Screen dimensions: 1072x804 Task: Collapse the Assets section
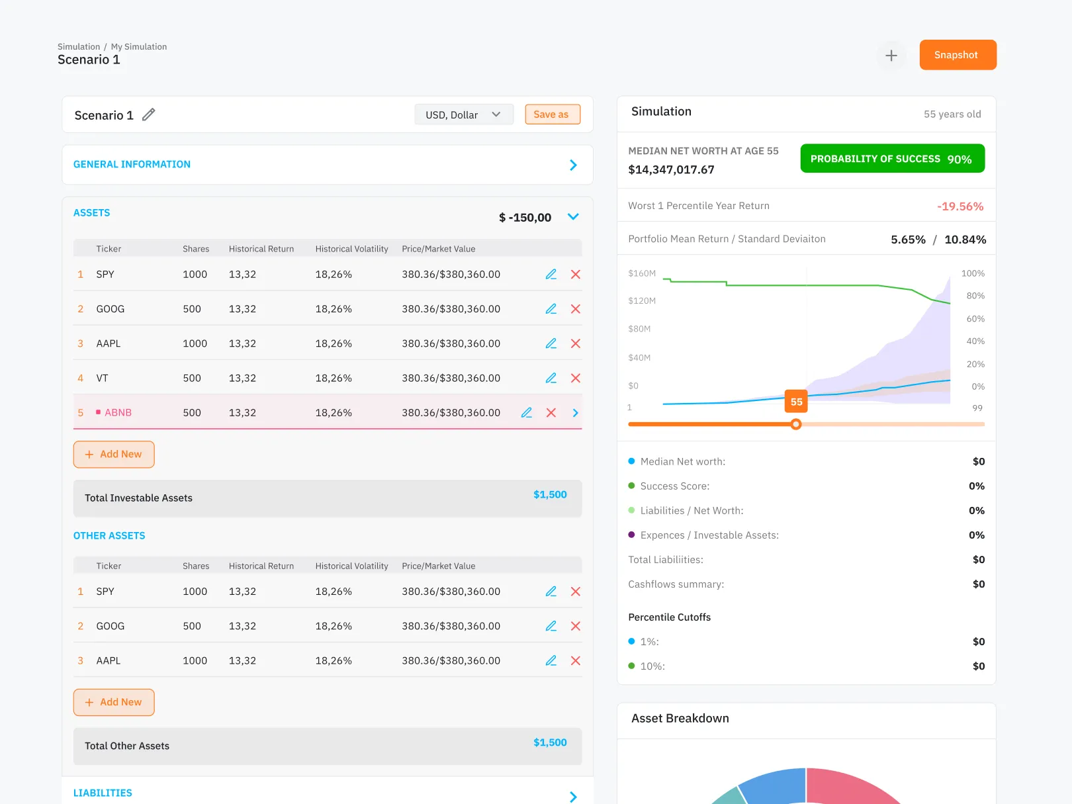[573, 216]
